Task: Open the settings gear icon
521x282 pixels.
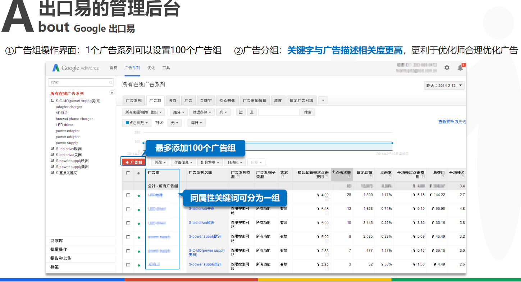Action: [x=447, y=68]
